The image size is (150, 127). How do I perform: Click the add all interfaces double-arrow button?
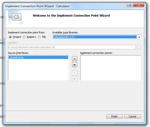75,65
